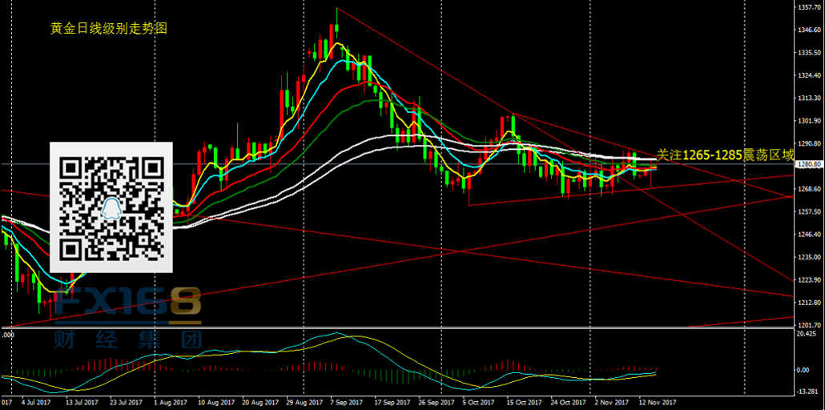Viewport: 825px width, 410px height.
Task: Click the 1301.90 price axis label
Action: coord(811,121)
